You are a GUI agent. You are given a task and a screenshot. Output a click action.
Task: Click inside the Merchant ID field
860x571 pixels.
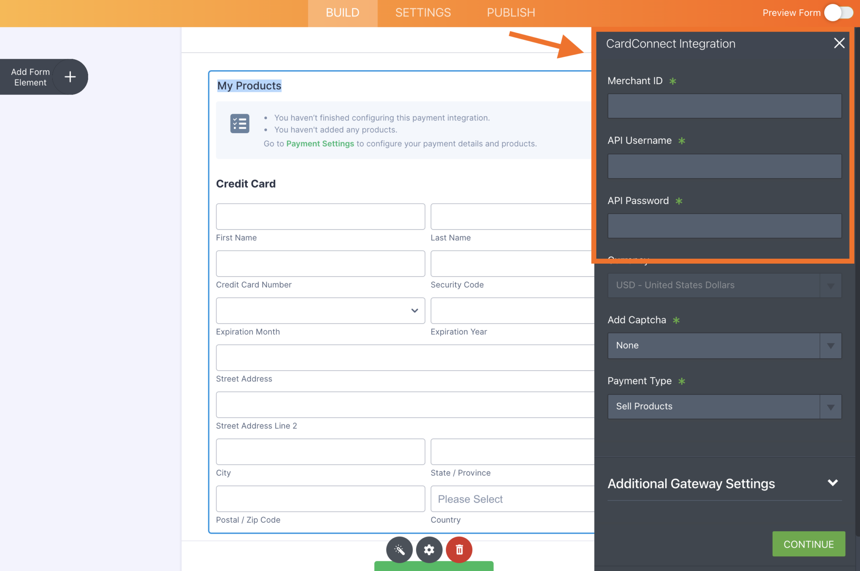pyautogui.click(x=724, y=106)
